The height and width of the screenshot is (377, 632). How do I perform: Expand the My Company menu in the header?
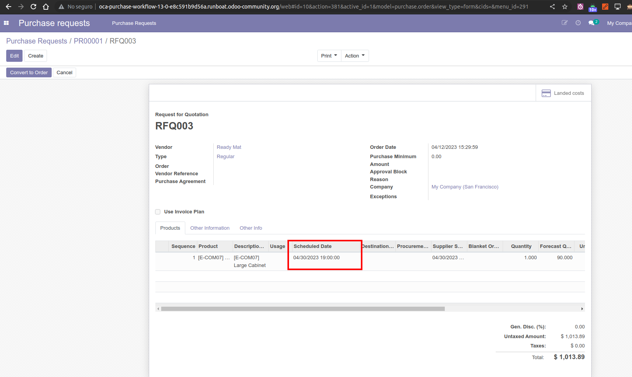pos(619,23)
